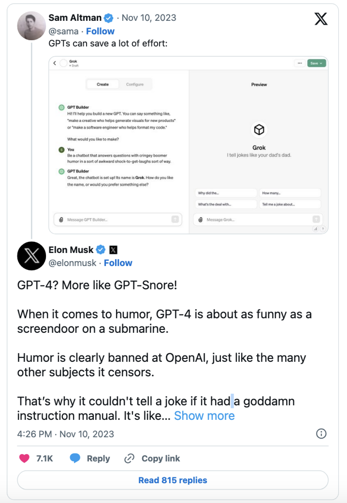Expand the tweet with Show more
This screenshot has height=503, width=347.
point(204,416)
